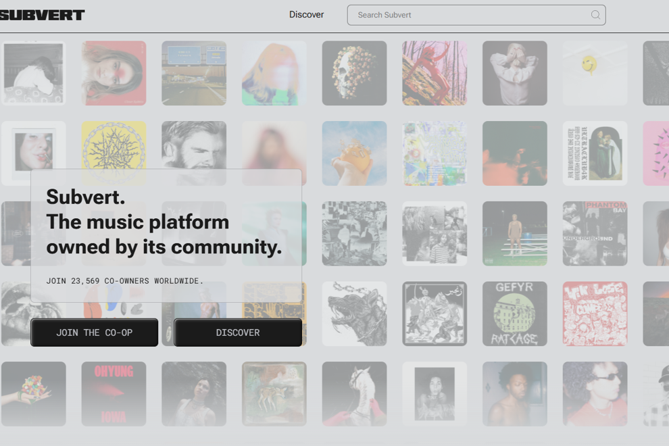This screenshot has width=669, height=446.
Task: Focus the Search Subvert field
Action: click(x=476, y=15)
